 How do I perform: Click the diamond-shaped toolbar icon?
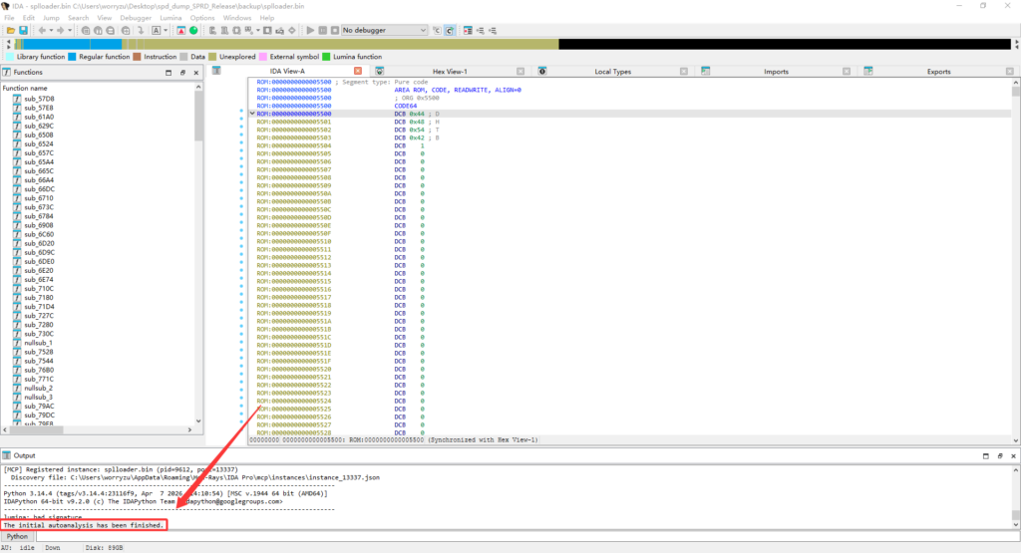[292, 31]
